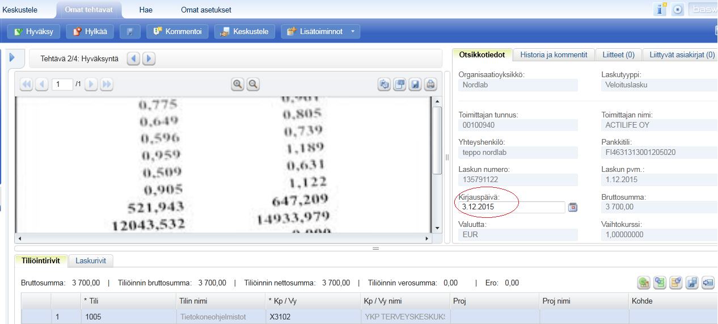Click the green arrow coding-row icon
Image resolution: width=718 pixels, height=324 pixels.
point(644,282)
